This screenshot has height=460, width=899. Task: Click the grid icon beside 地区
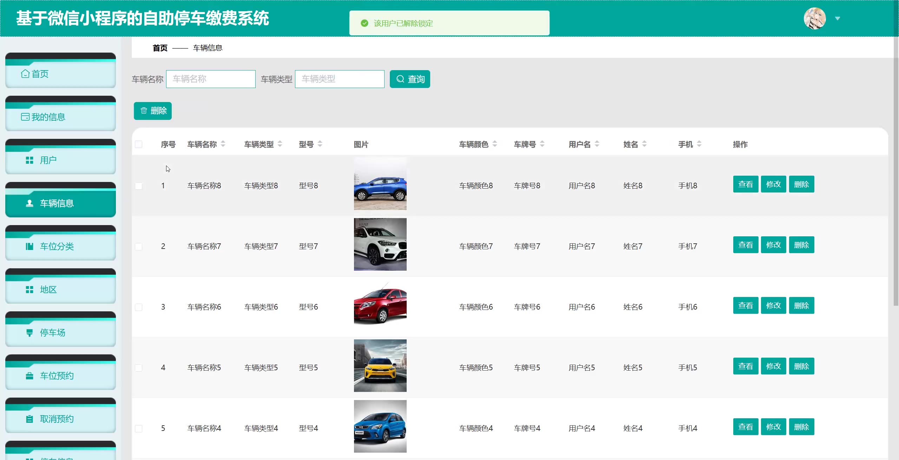click(29, 290)
